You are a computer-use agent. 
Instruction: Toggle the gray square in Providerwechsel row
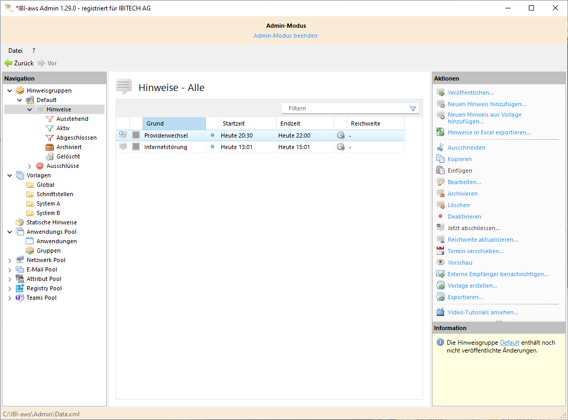pos(136,135)
